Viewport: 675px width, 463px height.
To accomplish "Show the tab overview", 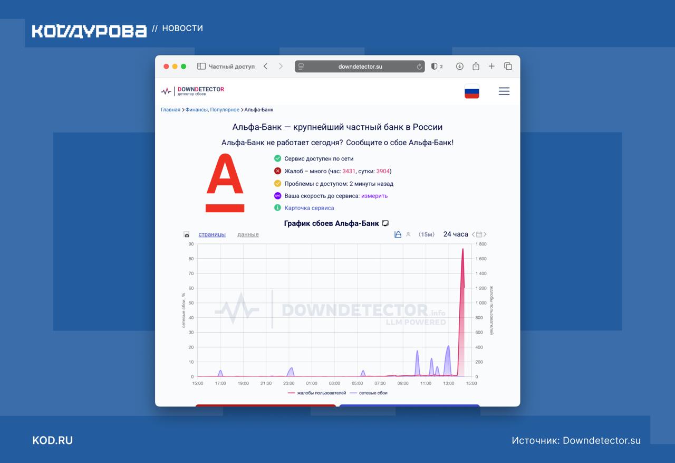I will [508, 67].
